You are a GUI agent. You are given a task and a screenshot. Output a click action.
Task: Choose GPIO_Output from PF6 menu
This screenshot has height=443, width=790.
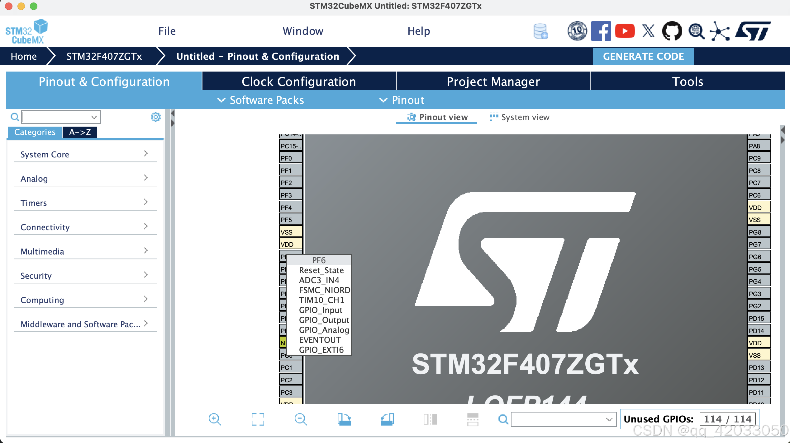pyautogui.click(x=324, y=320)
